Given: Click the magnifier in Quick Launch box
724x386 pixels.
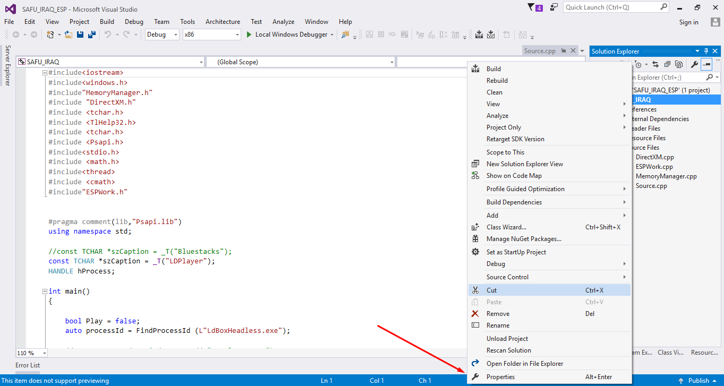Looking at the screenshot, I should pos(663,7).
